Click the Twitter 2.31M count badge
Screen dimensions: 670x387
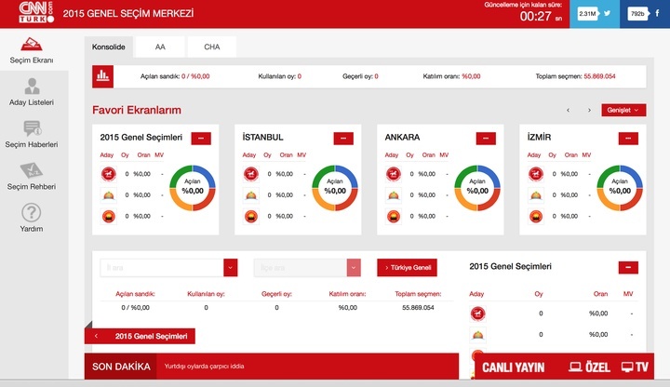tap(588, 14)
